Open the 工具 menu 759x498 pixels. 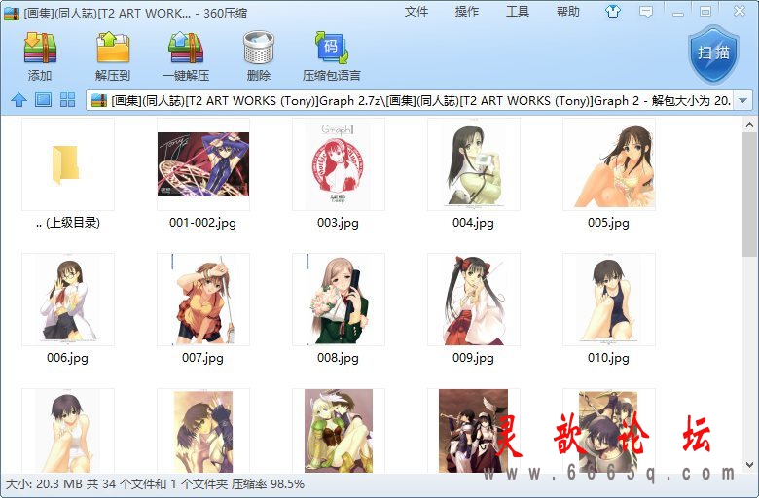[518, 11]
